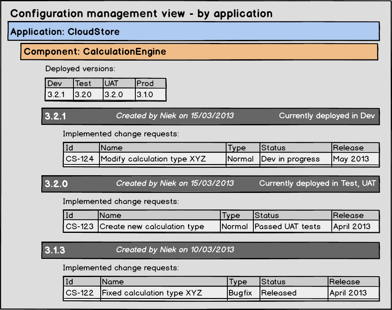Screen dimensions: 392x310
Task: Open the 3.1.3 version header bar
Action: [x=210, y=250]
